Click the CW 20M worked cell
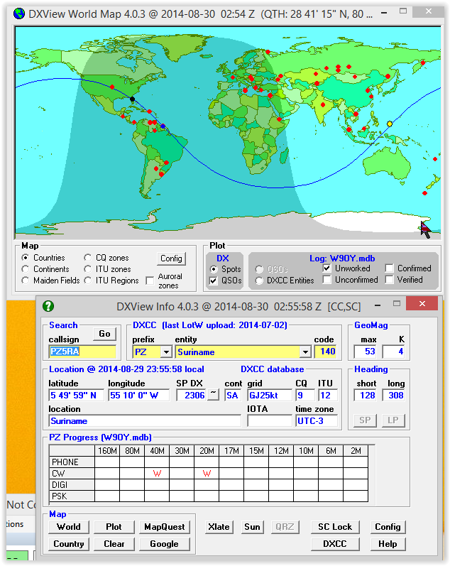 pyautogui.click(x=207, y=473)
